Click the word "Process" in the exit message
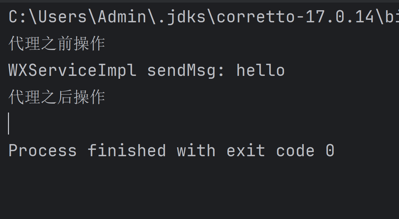 (x=43, y=150)
